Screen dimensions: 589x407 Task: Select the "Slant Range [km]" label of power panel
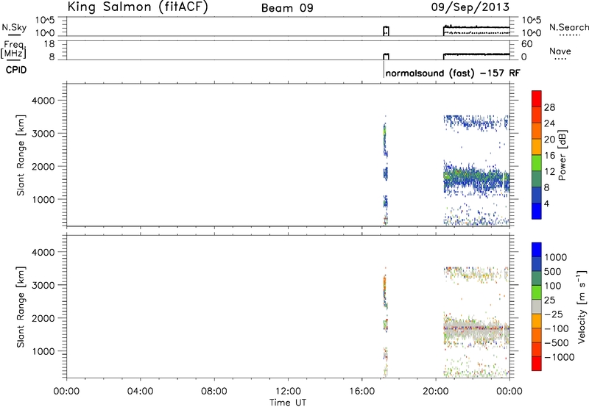click(x=21, y=155)
